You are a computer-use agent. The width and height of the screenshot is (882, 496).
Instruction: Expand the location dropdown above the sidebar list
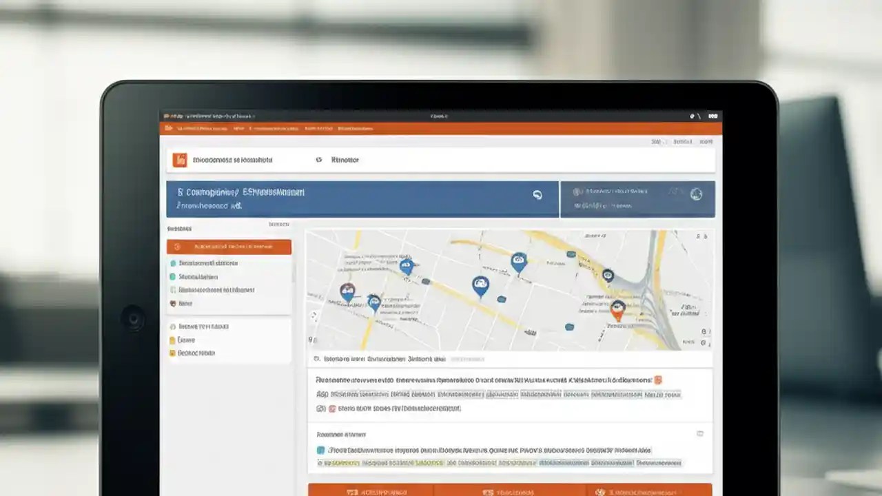pyautogui.click(x=278, y=224)
